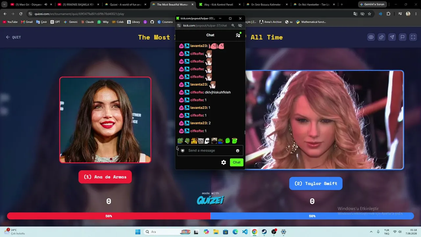Open the browser extensions puzzle icon

pyautogui.click(x=388, y=14)
